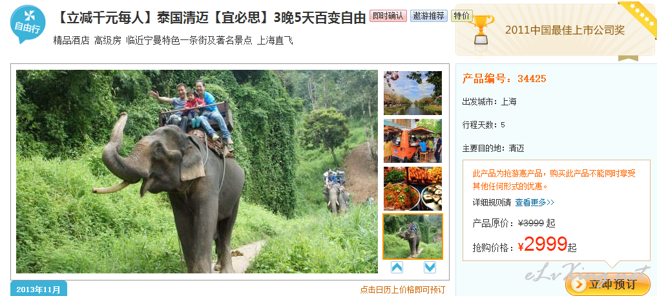Screen dimensions: 657x296
Task: Click the down arrow below thumbnails
Action: pos(430,267)
